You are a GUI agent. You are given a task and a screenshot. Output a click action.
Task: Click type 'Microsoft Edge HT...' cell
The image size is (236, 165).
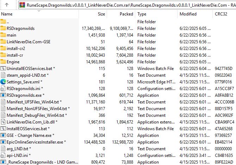point(156,82)
